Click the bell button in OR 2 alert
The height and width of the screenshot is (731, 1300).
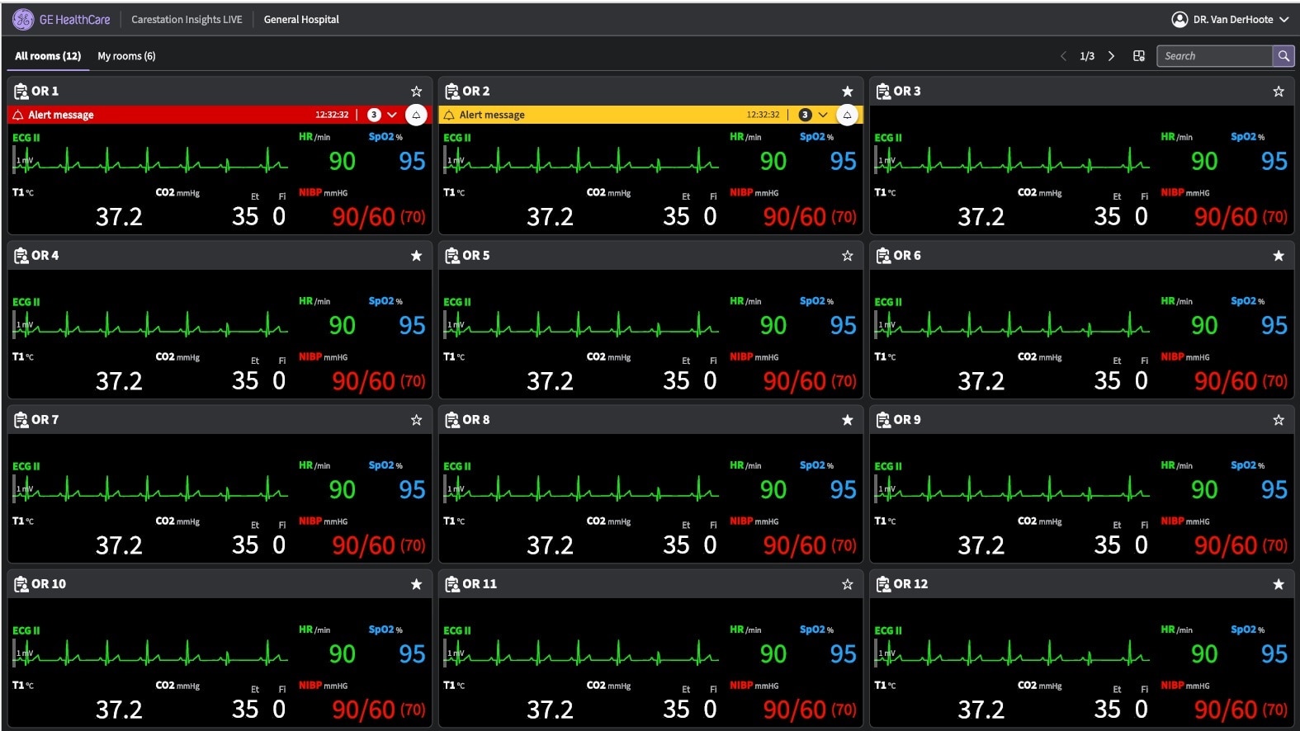pos(847,115)
